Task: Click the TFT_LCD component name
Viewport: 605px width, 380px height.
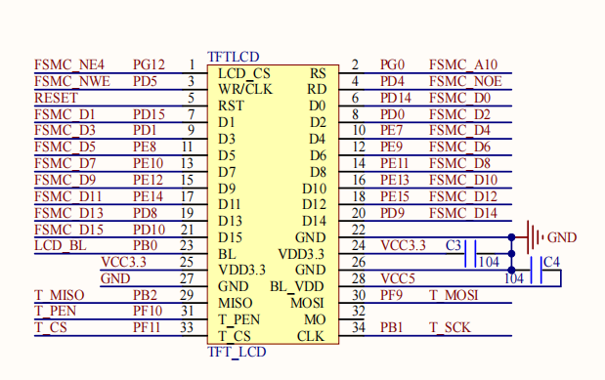Action: (237, 352)
